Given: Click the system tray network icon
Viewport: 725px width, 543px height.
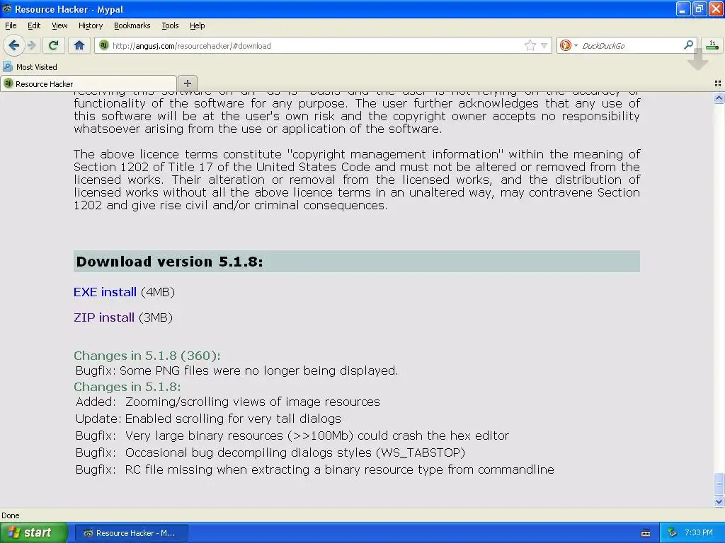Looking at the screenshot, I should pos(672,532).
